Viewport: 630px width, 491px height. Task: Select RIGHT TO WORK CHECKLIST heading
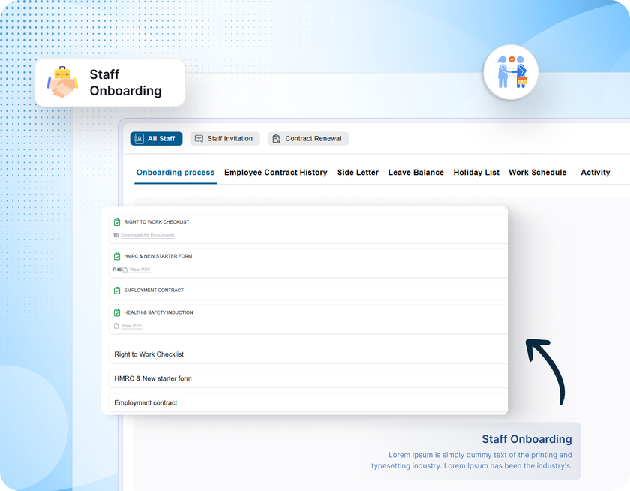(x=156, y=222)
